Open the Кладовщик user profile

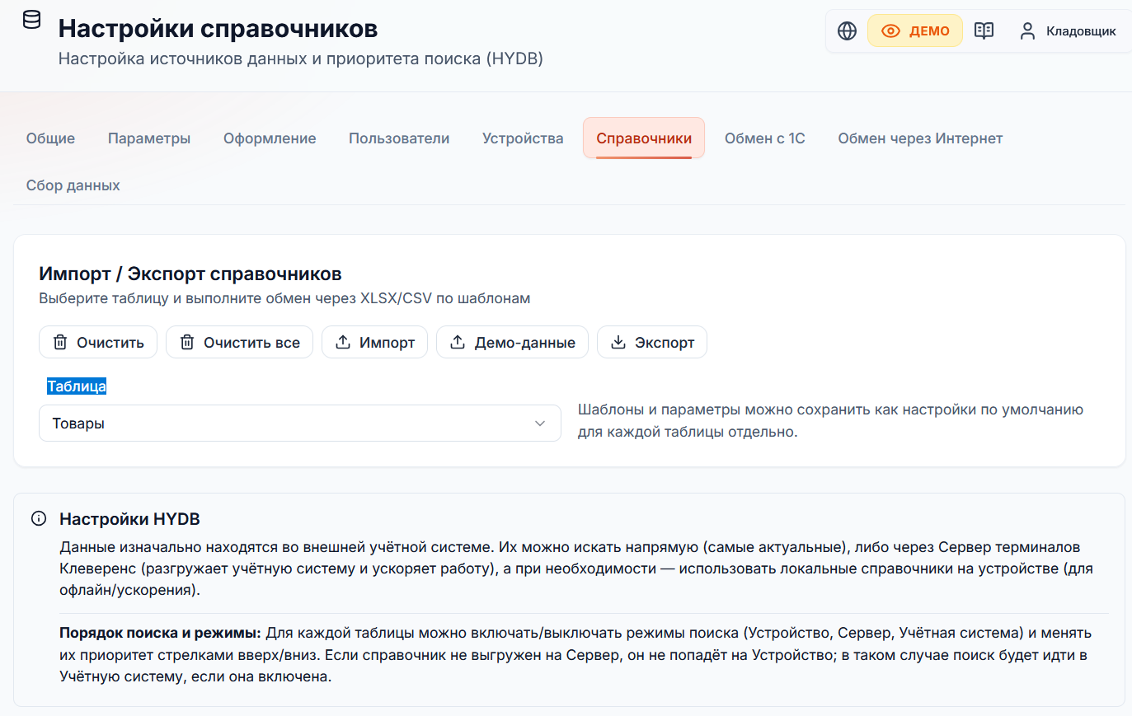click(x=1068, y=30)
